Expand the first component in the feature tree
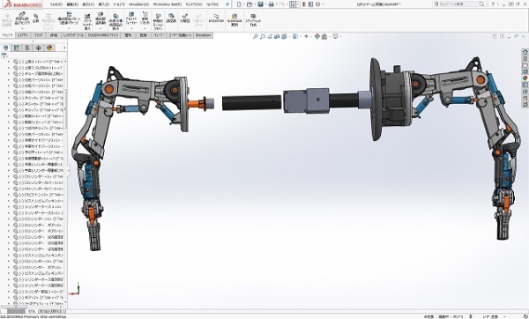This screenshot has height=319, width=529. point(9,62)
